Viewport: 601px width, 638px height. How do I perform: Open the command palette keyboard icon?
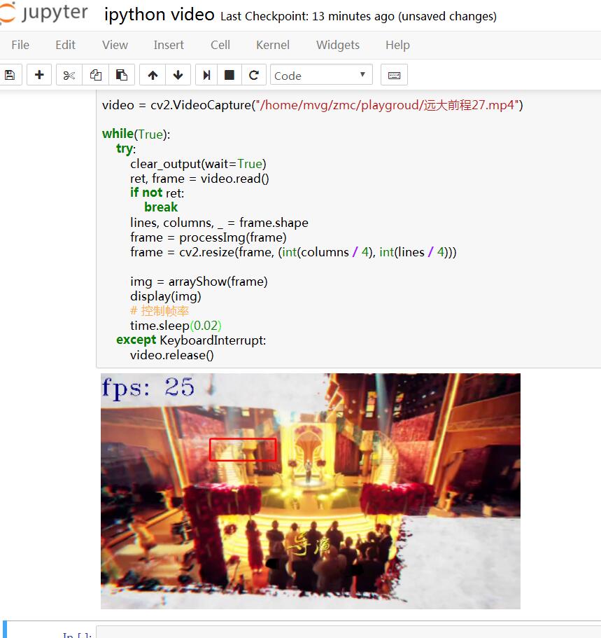click(393, 74)
